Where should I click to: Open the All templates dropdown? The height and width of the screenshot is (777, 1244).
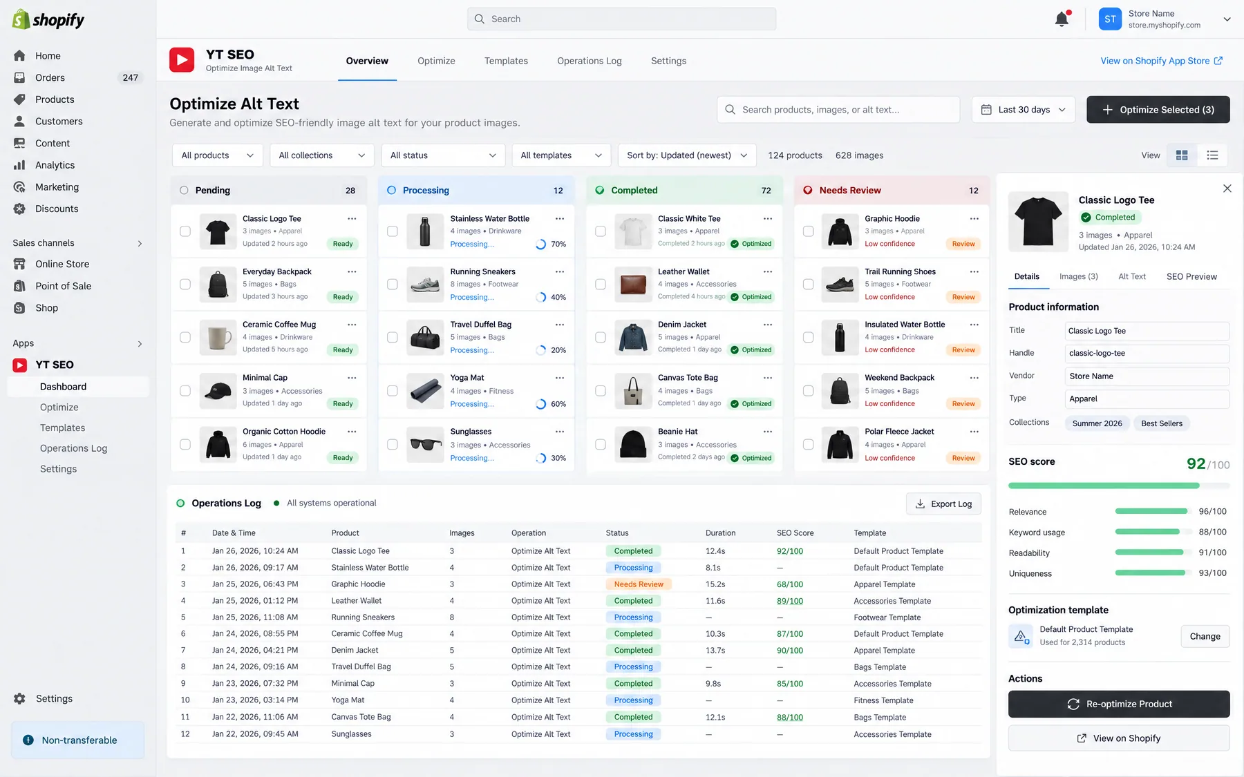pyautogui.click(x=561, y=155)
